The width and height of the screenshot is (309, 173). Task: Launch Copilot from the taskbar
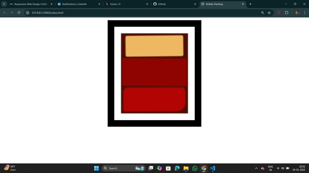coord(159,168)
